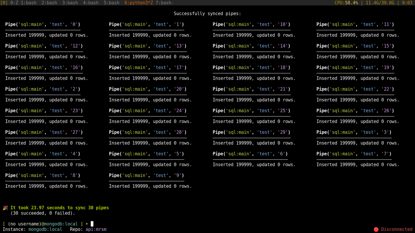Click the shell prompt input cursor
The width and height of the screenshot is (415, 233).
click(92, 224)
